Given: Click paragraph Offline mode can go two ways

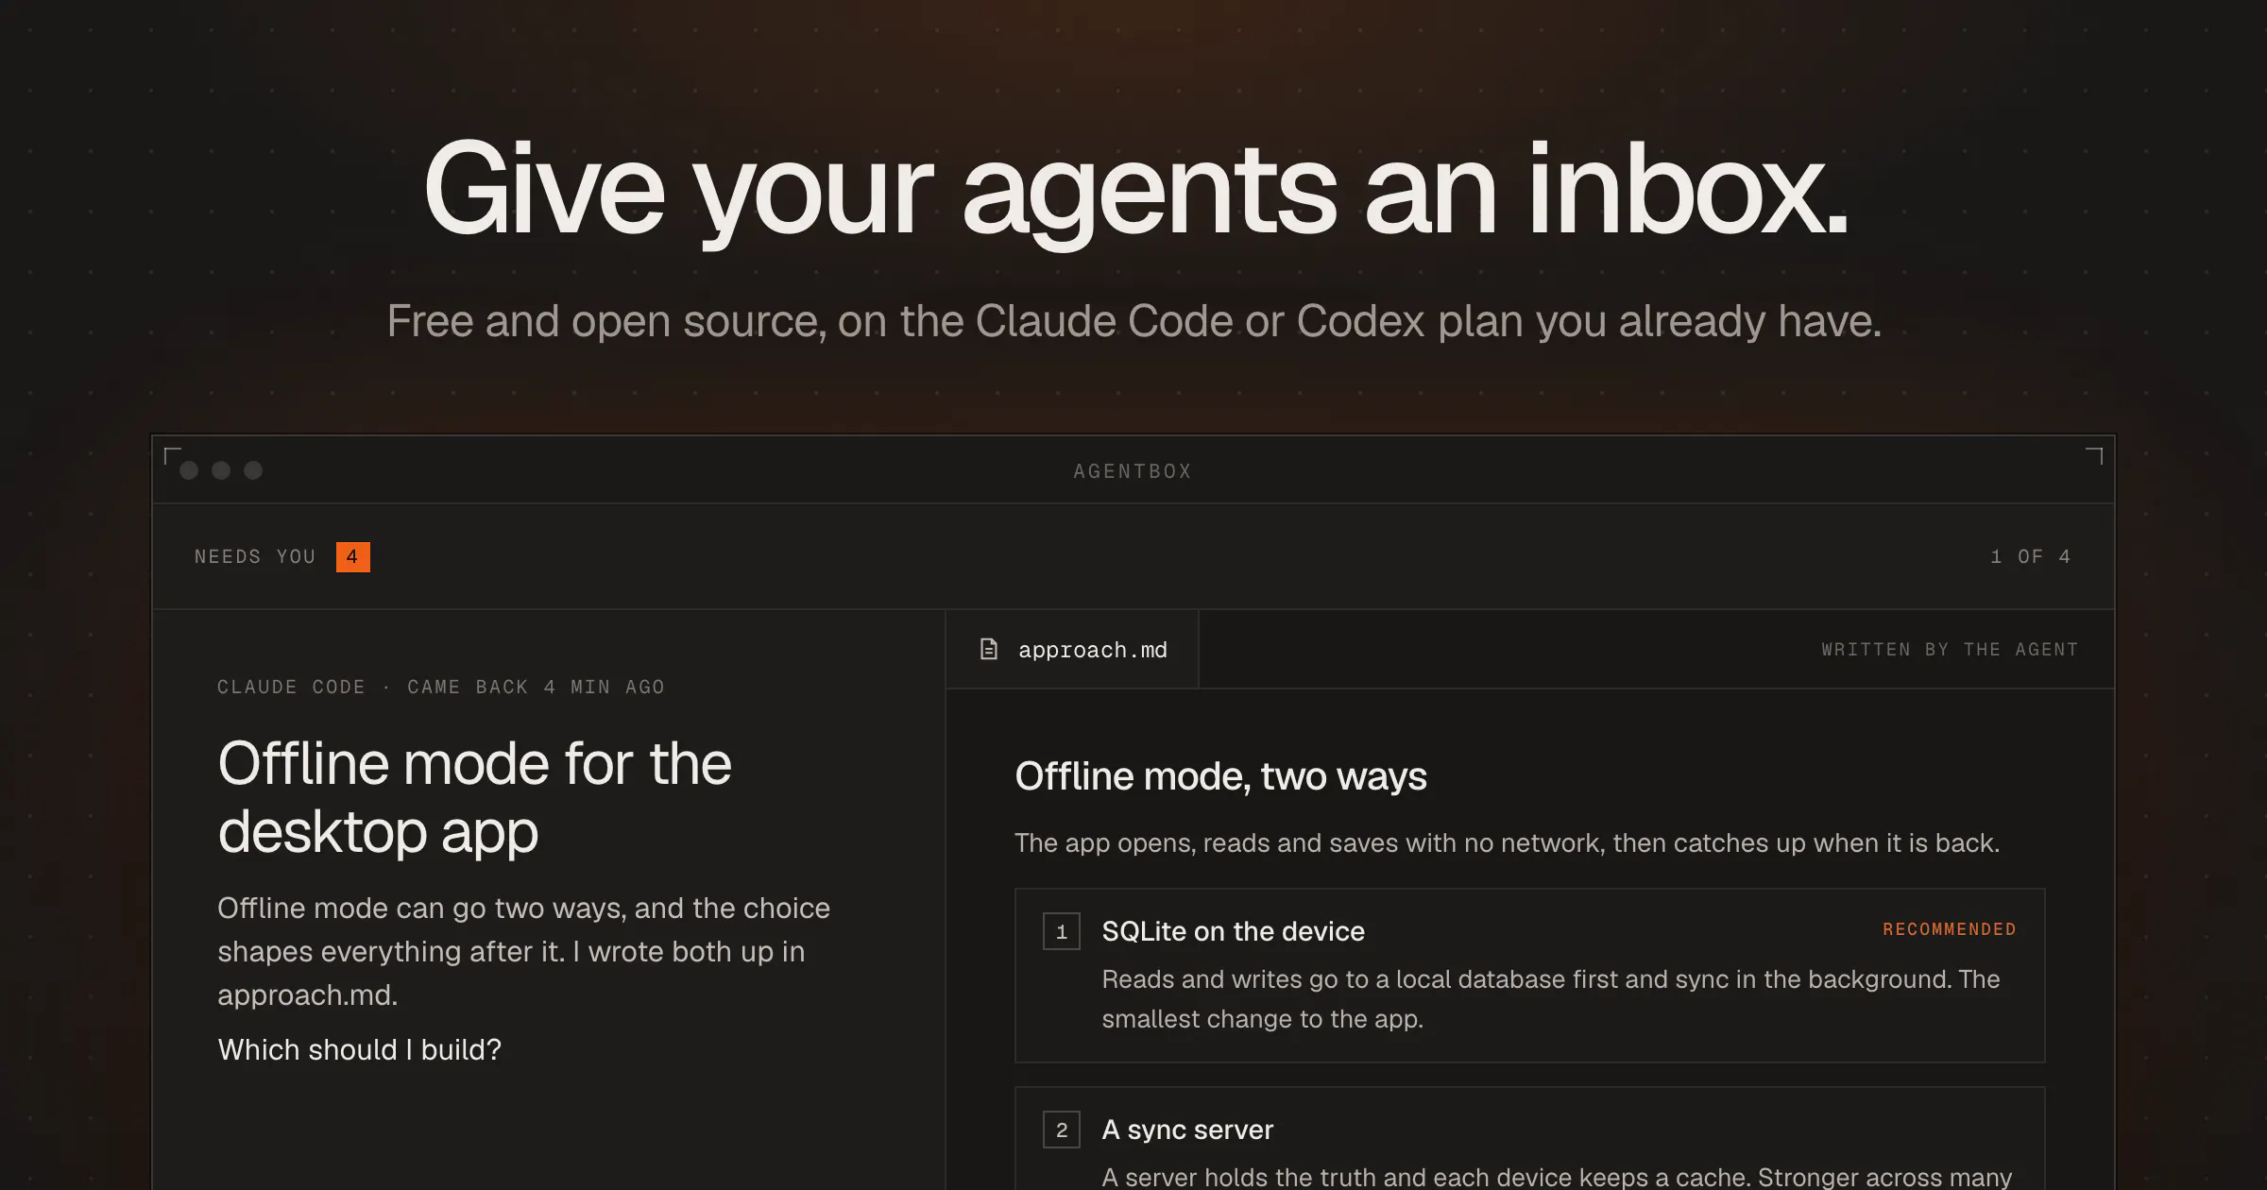Looking at the screenshot, I should click(x=523, y=952).
